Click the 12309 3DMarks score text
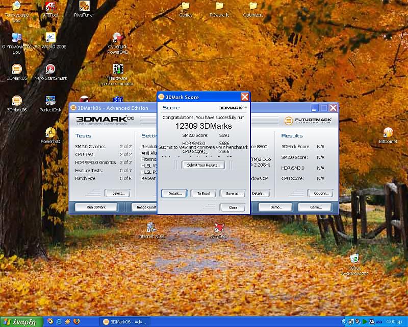 (x=203, y=126)
